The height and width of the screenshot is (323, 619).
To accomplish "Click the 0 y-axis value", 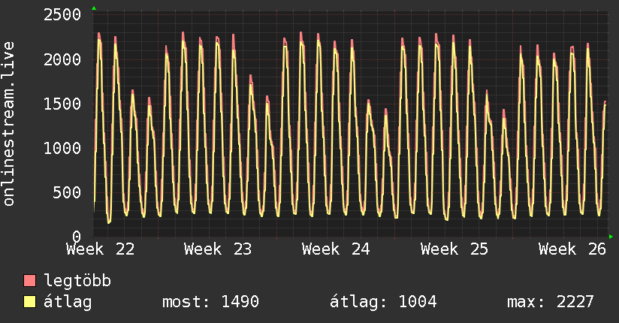I will (x=77, y=237).
